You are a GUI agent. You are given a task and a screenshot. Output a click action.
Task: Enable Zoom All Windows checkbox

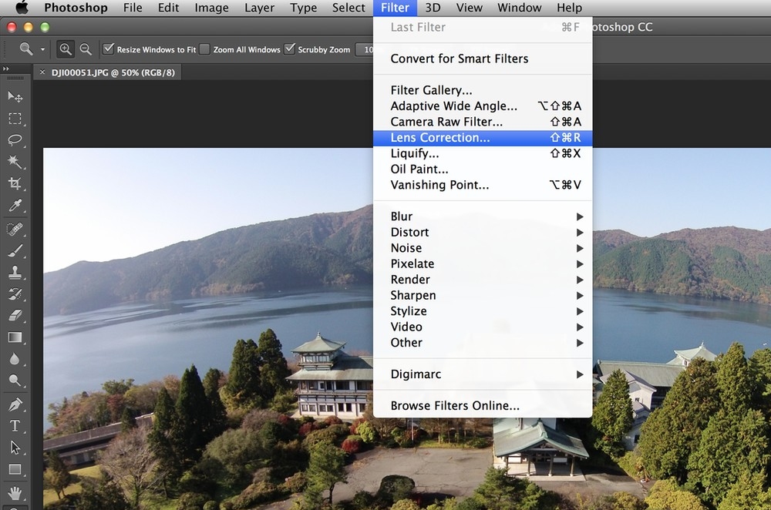[x=204, y=49]
